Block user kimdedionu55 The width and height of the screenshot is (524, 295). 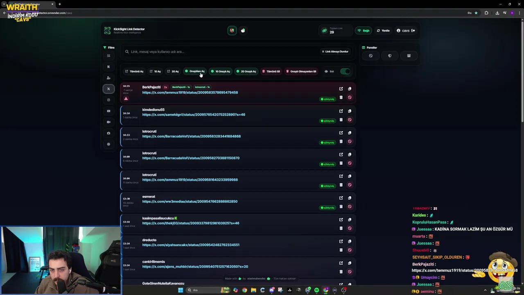350,120
